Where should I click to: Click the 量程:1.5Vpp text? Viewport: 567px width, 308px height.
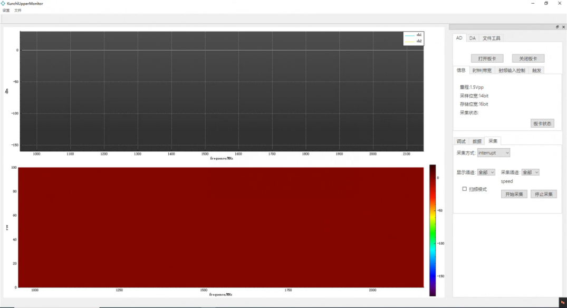click(472, 87)
